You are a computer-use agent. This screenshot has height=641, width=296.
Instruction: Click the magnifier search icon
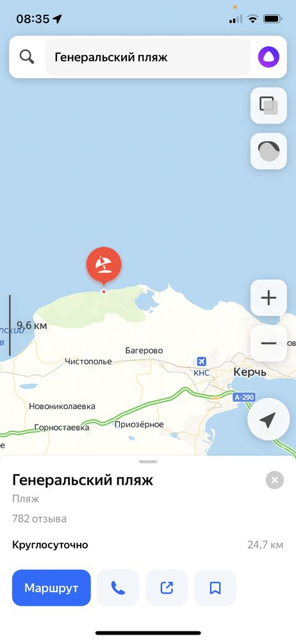pyautogui.click(x=27, y=57)
